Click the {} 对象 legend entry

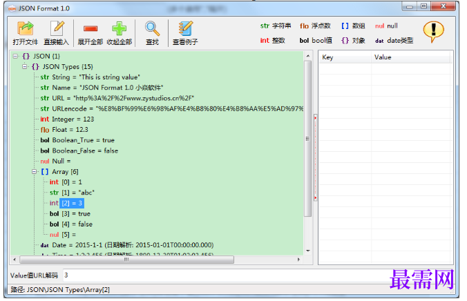click(353, 41)
